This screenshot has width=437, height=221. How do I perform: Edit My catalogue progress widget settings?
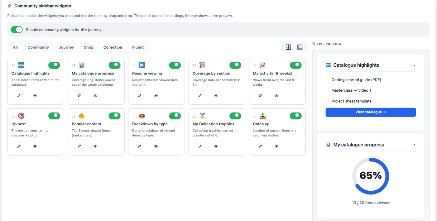coord(79,96)
